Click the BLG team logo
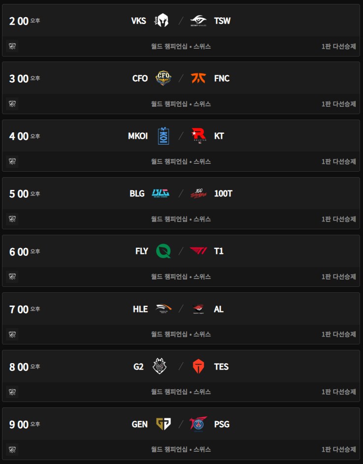This screenshot has height=464, width=363. click(161, 193)
